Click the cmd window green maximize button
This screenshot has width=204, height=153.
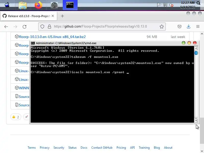click(x=183, y=43)
